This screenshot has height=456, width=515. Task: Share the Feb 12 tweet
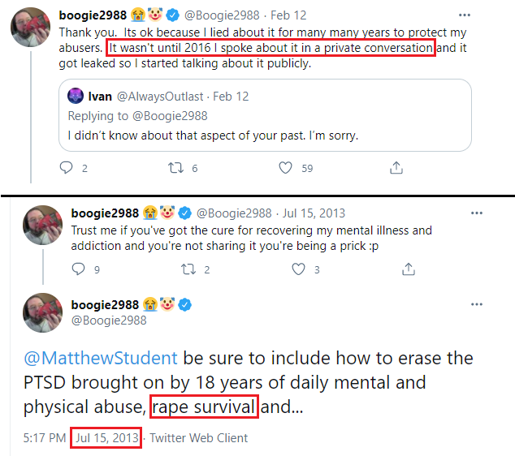pos(396,168)
